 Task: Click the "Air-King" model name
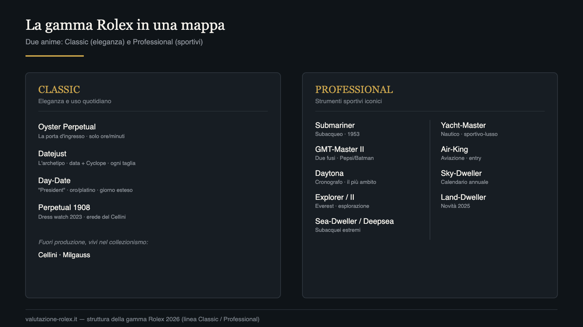(x=454, y=149)
